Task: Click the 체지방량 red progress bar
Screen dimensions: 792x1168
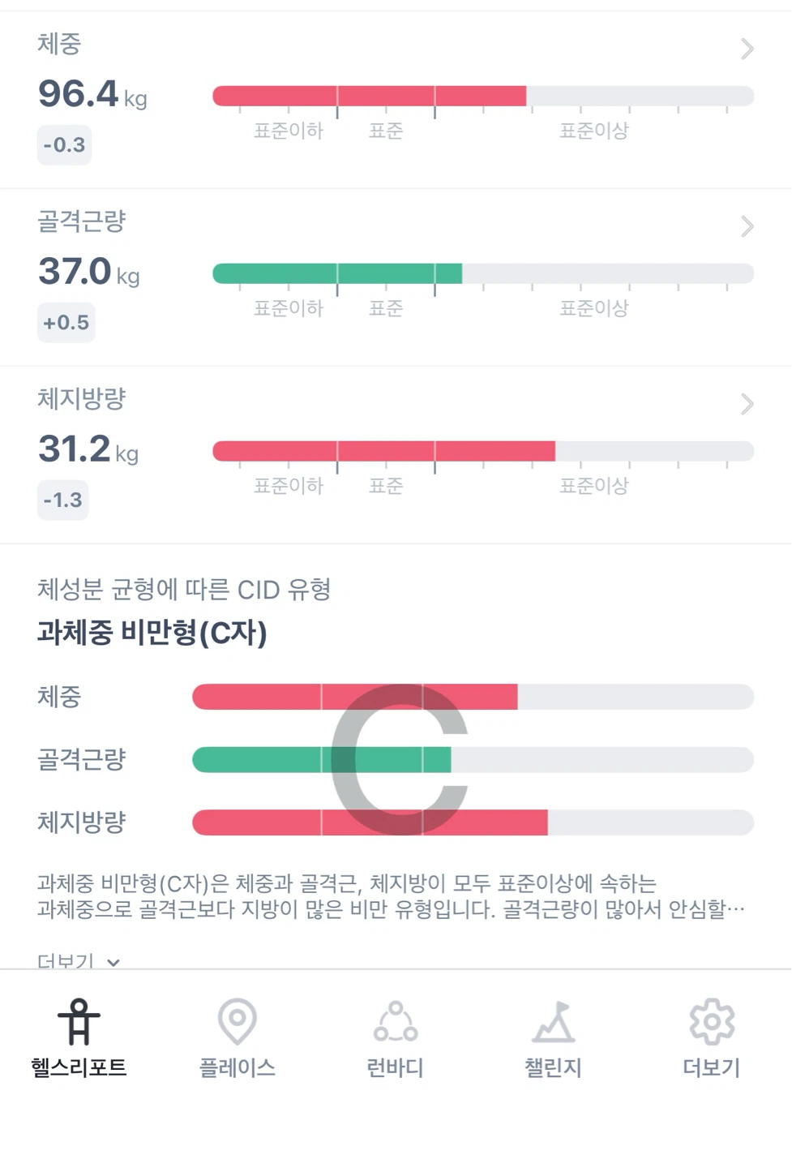Action: [x=383, y=452]
